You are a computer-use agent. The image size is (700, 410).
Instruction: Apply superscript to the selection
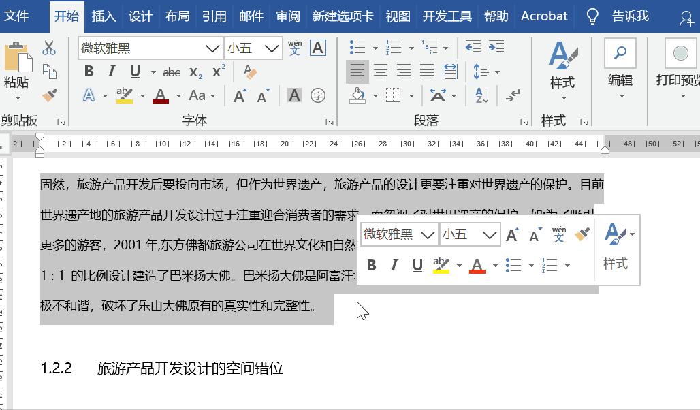pyautogui.click(x=217, y=70)
